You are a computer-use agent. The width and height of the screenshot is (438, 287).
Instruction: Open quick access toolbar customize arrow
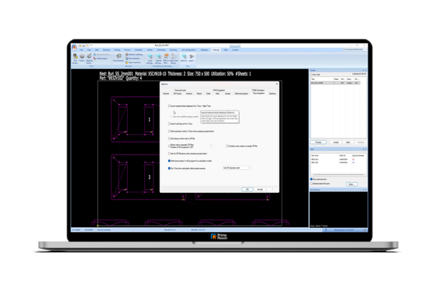tap(92, 45)
